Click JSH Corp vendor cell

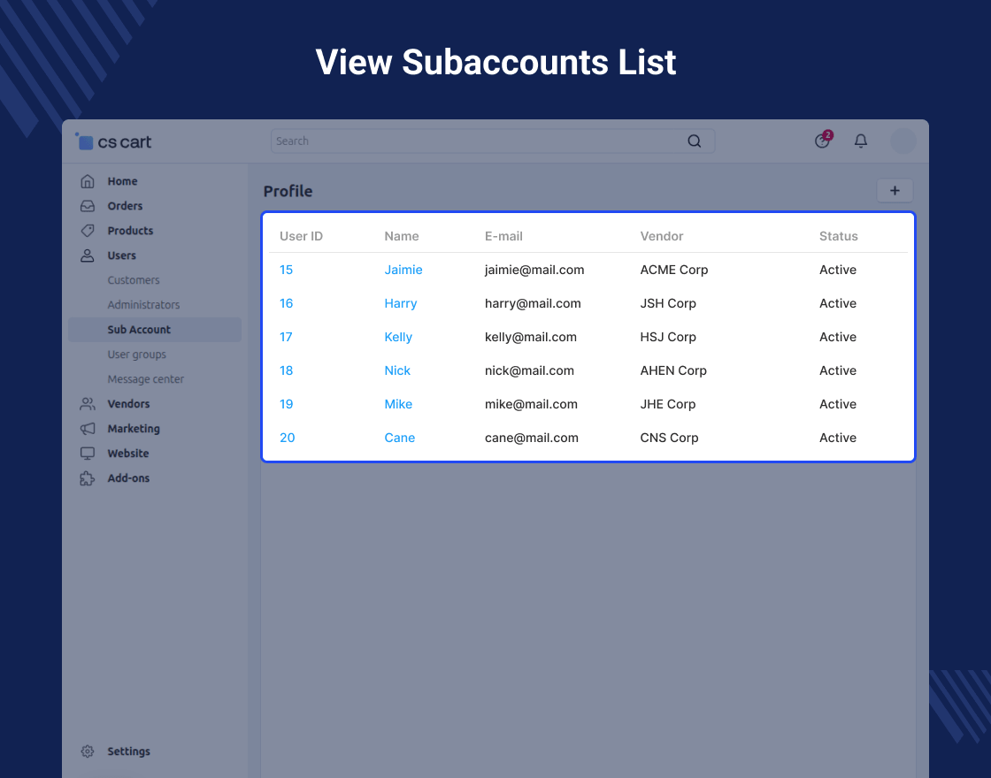coord(668,303)
